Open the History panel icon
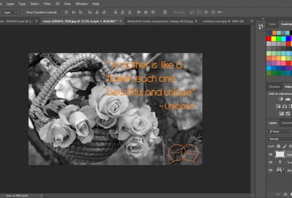292x198 pixels. click(261, 27)
